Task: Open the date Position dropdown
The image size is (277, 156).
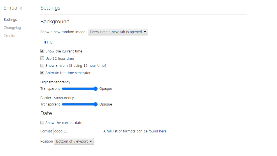Action: click(x=74, y=141)
